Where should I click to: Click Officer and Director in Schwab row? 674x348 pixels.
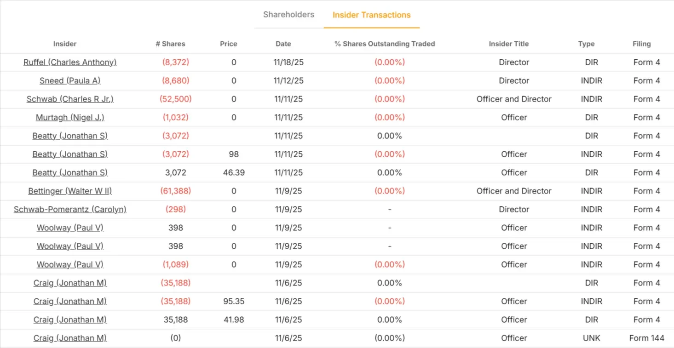point(514,99)
